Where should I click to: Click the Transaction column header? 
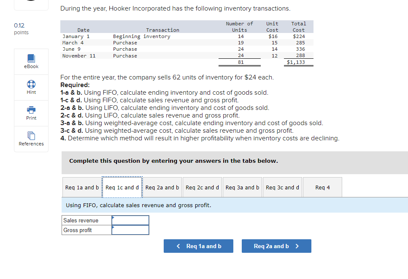coord(162,30)
